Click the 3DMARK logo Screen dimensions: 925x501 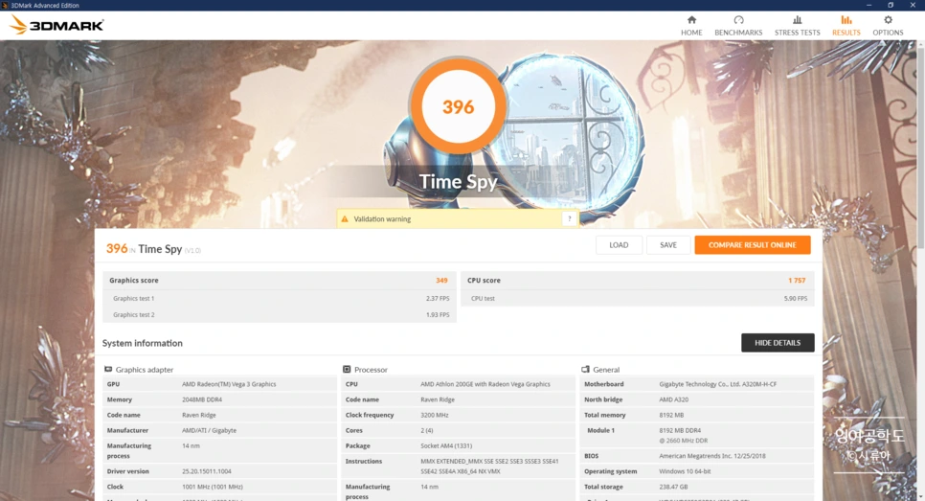click(x=57, y=25)
